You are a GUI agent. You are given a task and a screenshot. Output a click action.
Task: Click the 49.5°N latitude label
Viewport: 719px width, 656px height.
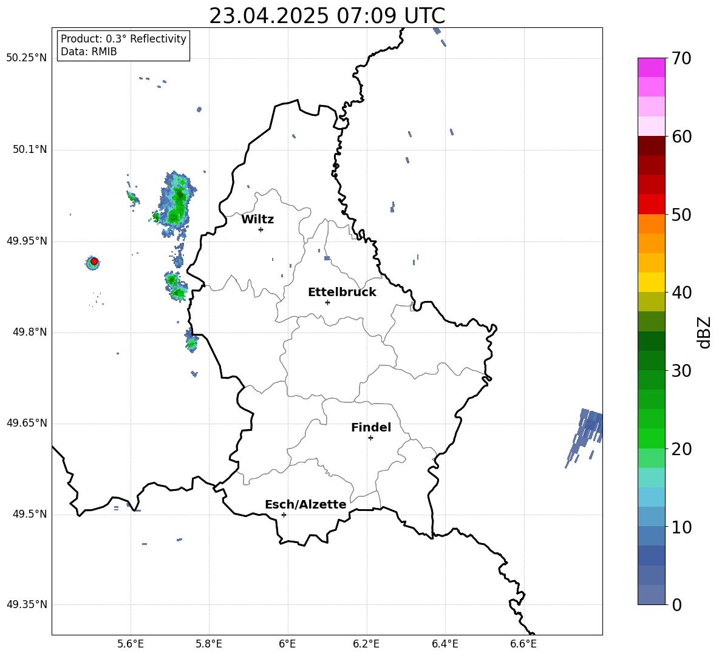(30, 514)
